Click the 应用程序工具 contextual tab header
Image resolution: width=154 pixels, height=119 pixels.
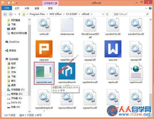click(x=50, y=3)
